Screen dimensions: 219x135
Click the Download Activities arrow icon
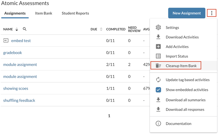point(158,37)
